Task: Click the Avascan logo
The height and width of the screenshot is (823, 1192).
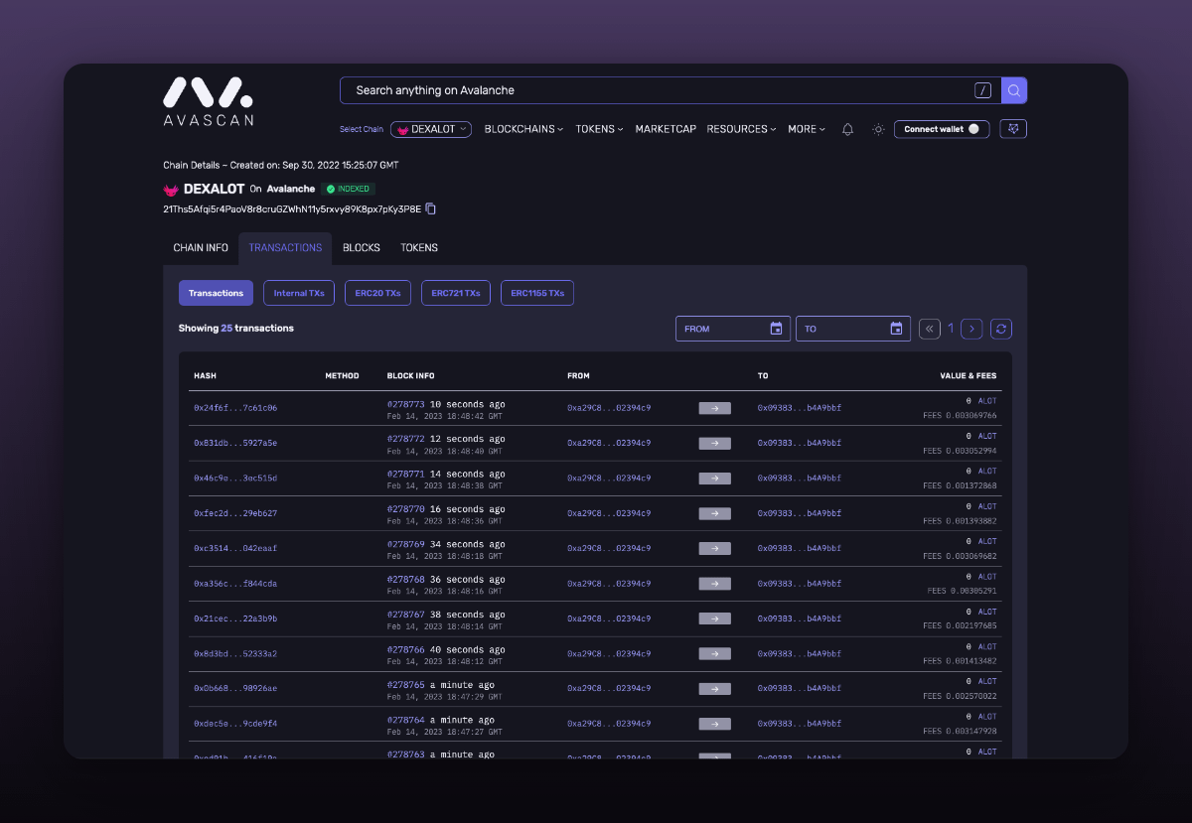Action: pos(208,101)
